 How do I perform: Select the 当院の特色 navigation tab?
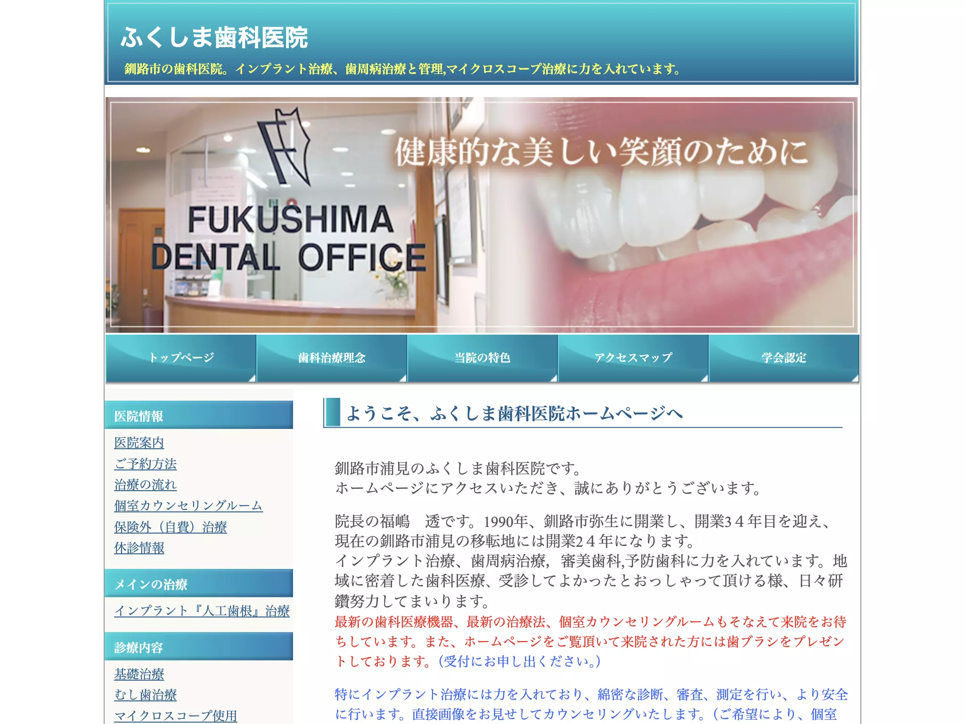(482, 358)
